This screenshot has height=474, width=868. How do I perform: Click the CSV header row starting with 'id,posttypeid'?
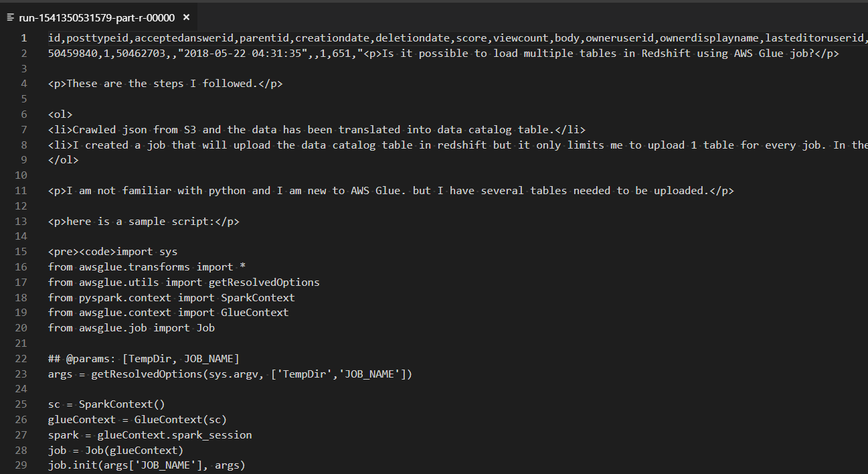pyautogui.click(x=458, y=38)
